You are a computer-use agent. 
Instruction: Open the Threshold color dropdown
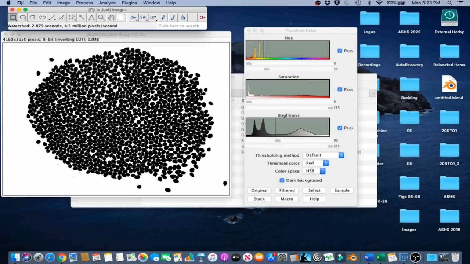coord(315,163)
